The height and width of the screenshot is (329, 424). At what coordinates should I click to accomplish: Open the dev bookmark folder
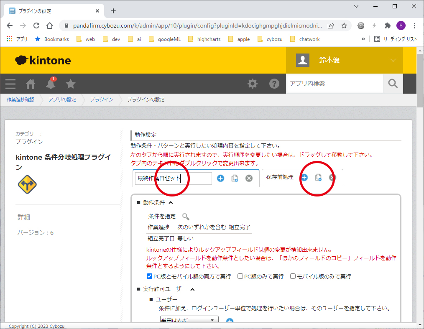(x=111, y=39)
